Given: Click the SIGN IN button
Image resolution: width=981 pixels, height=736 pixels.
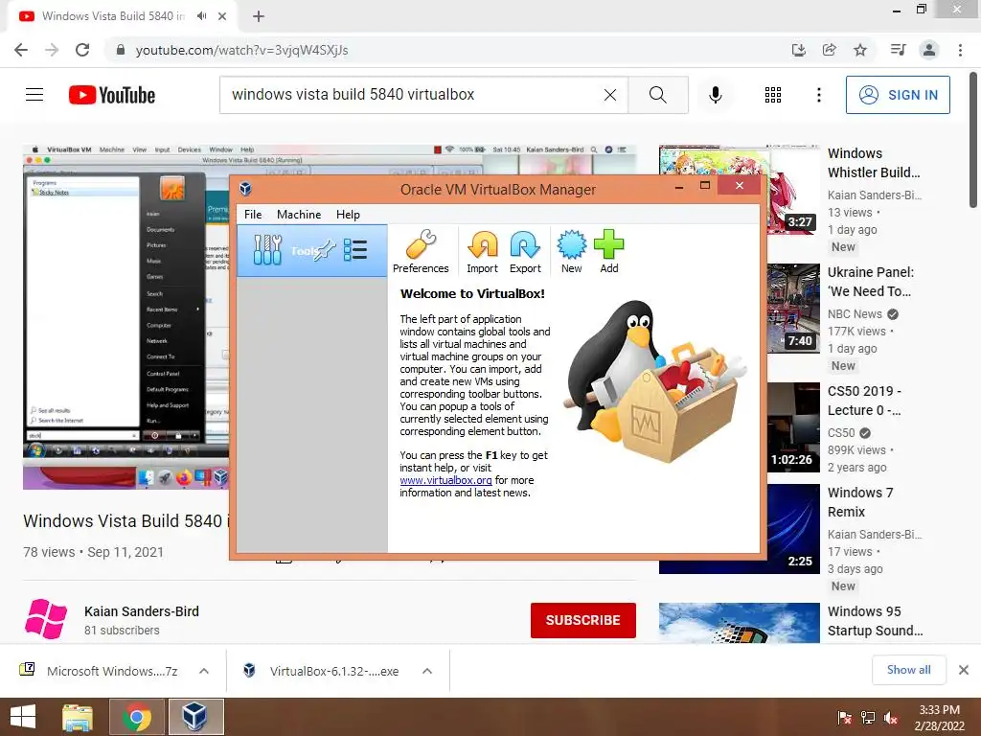Looking at the screenshot, I should point(898,95).
